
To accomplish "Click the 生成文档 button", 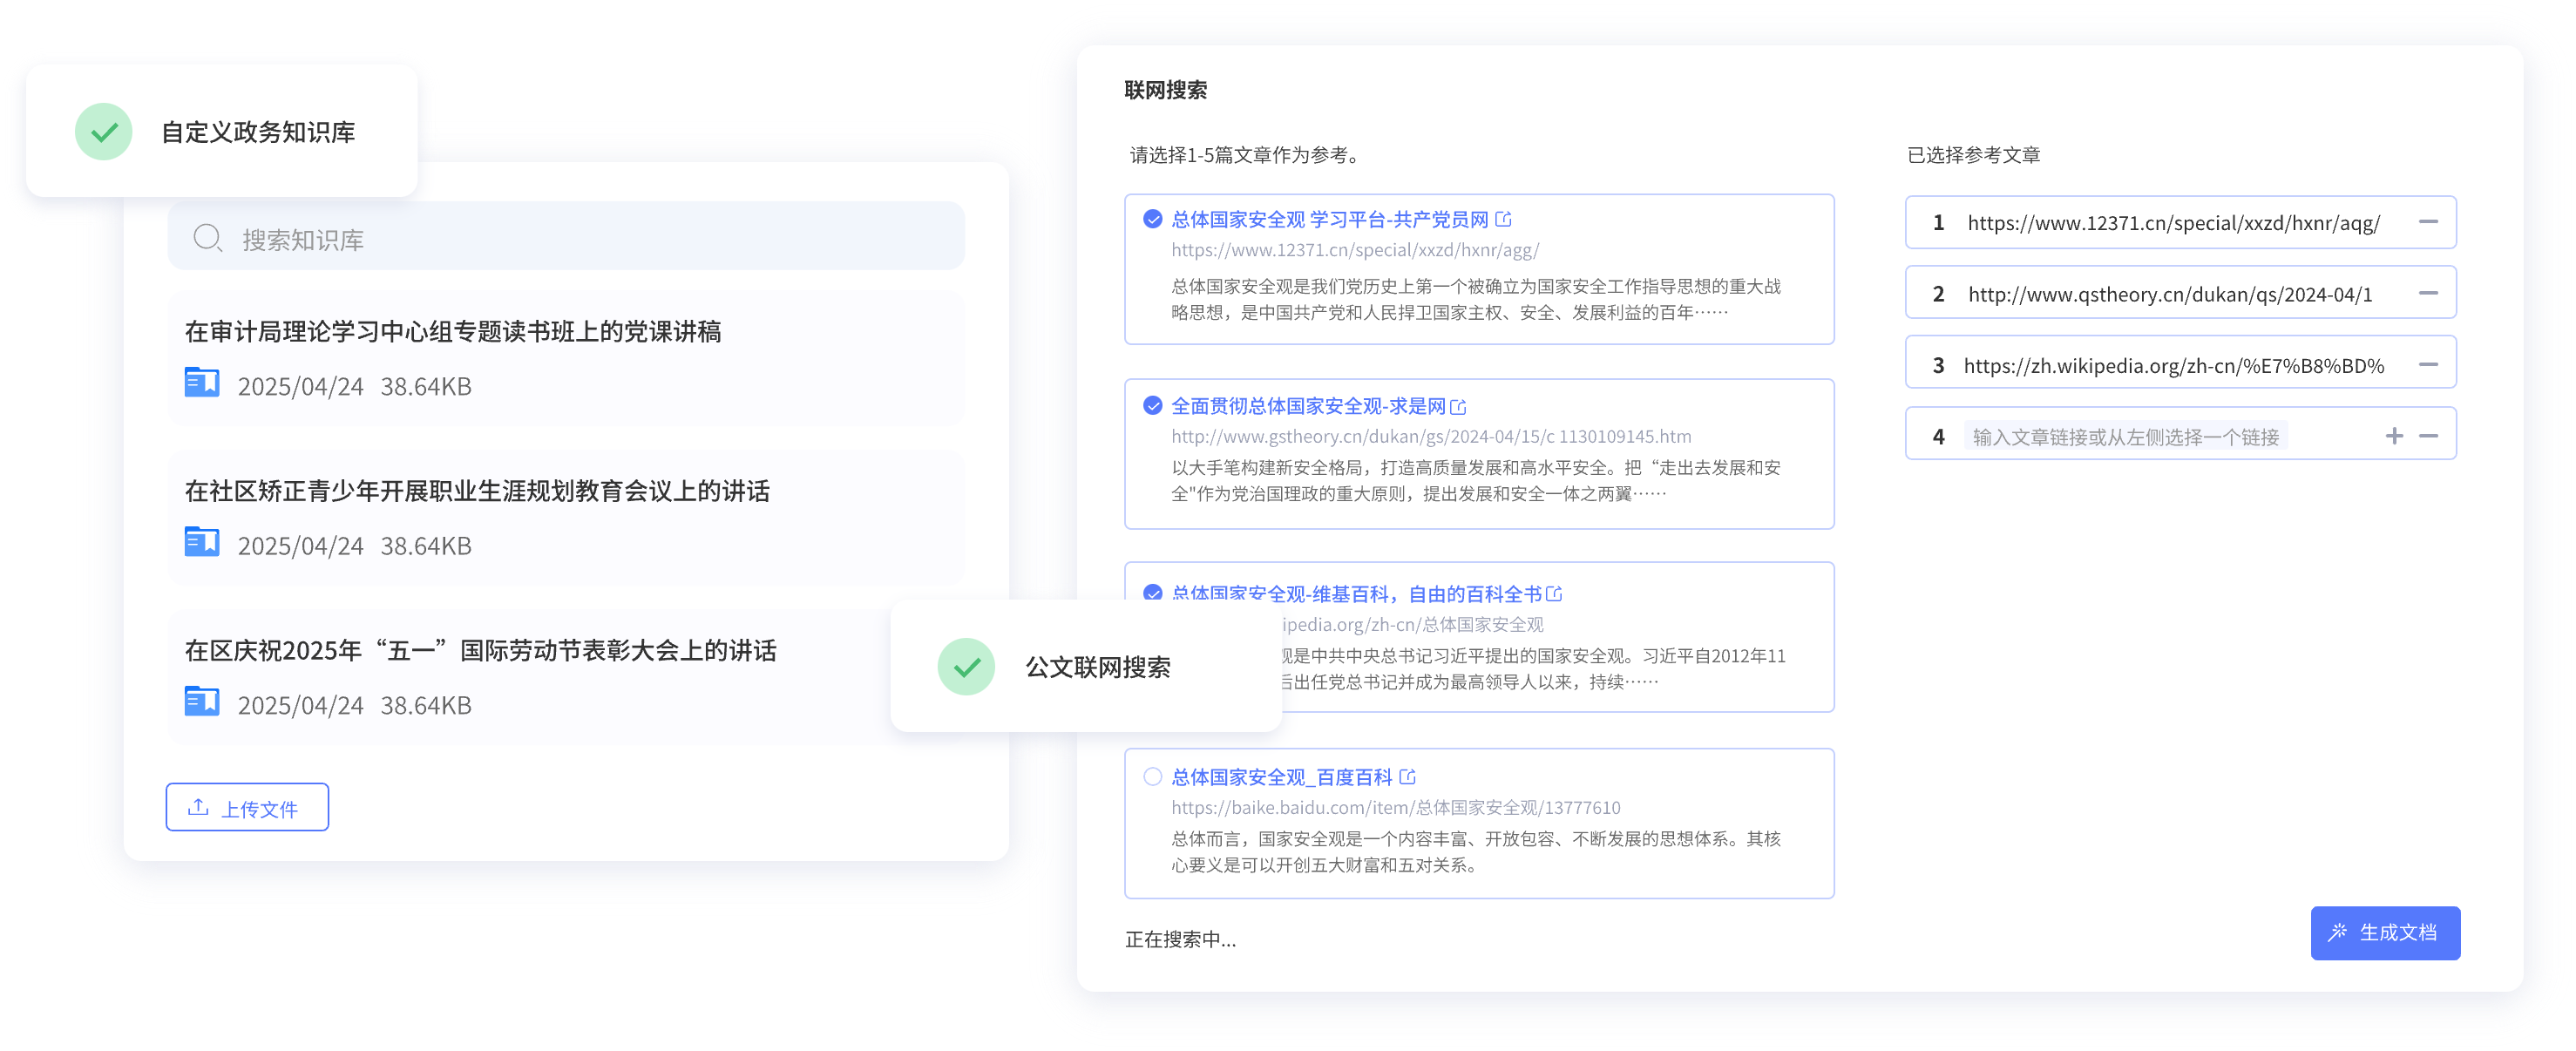I will pyautogui.click(x=2385, y=933).
